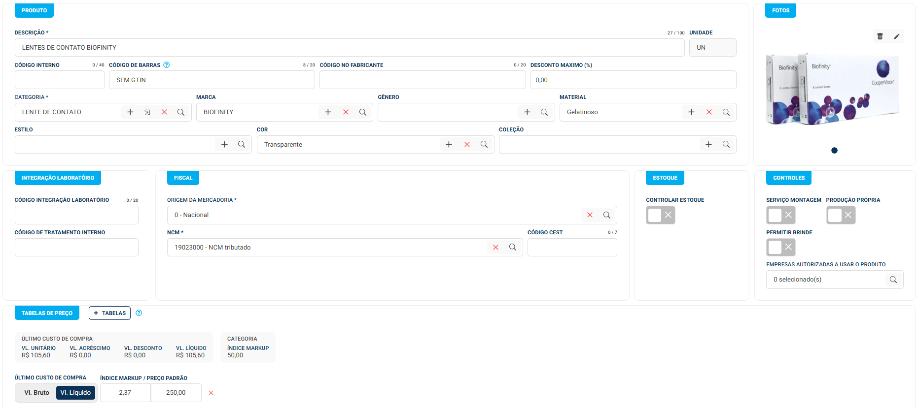The width and height of the screenshot is (918, 409).
Task: Add a new Material with plus icon
Action: click(x=691, y=112)
